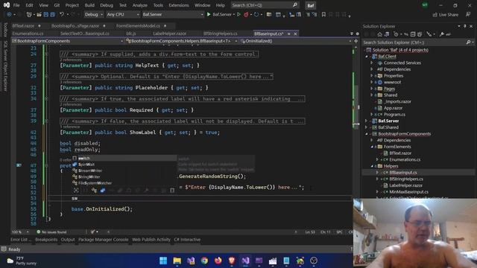Switch to the FormElementsModel.cs tab
The width and height of the screenshot is (477, 268).
tap(138, 26)
